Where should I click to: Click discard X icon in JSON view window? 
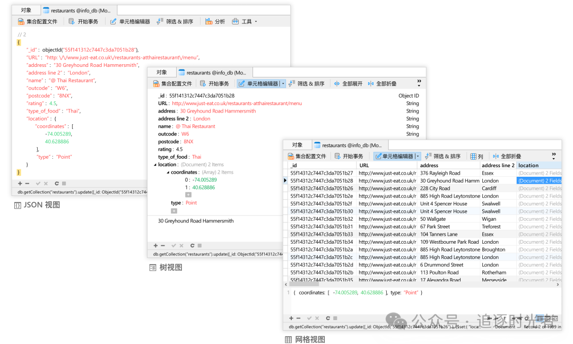(x=46, y=184)
